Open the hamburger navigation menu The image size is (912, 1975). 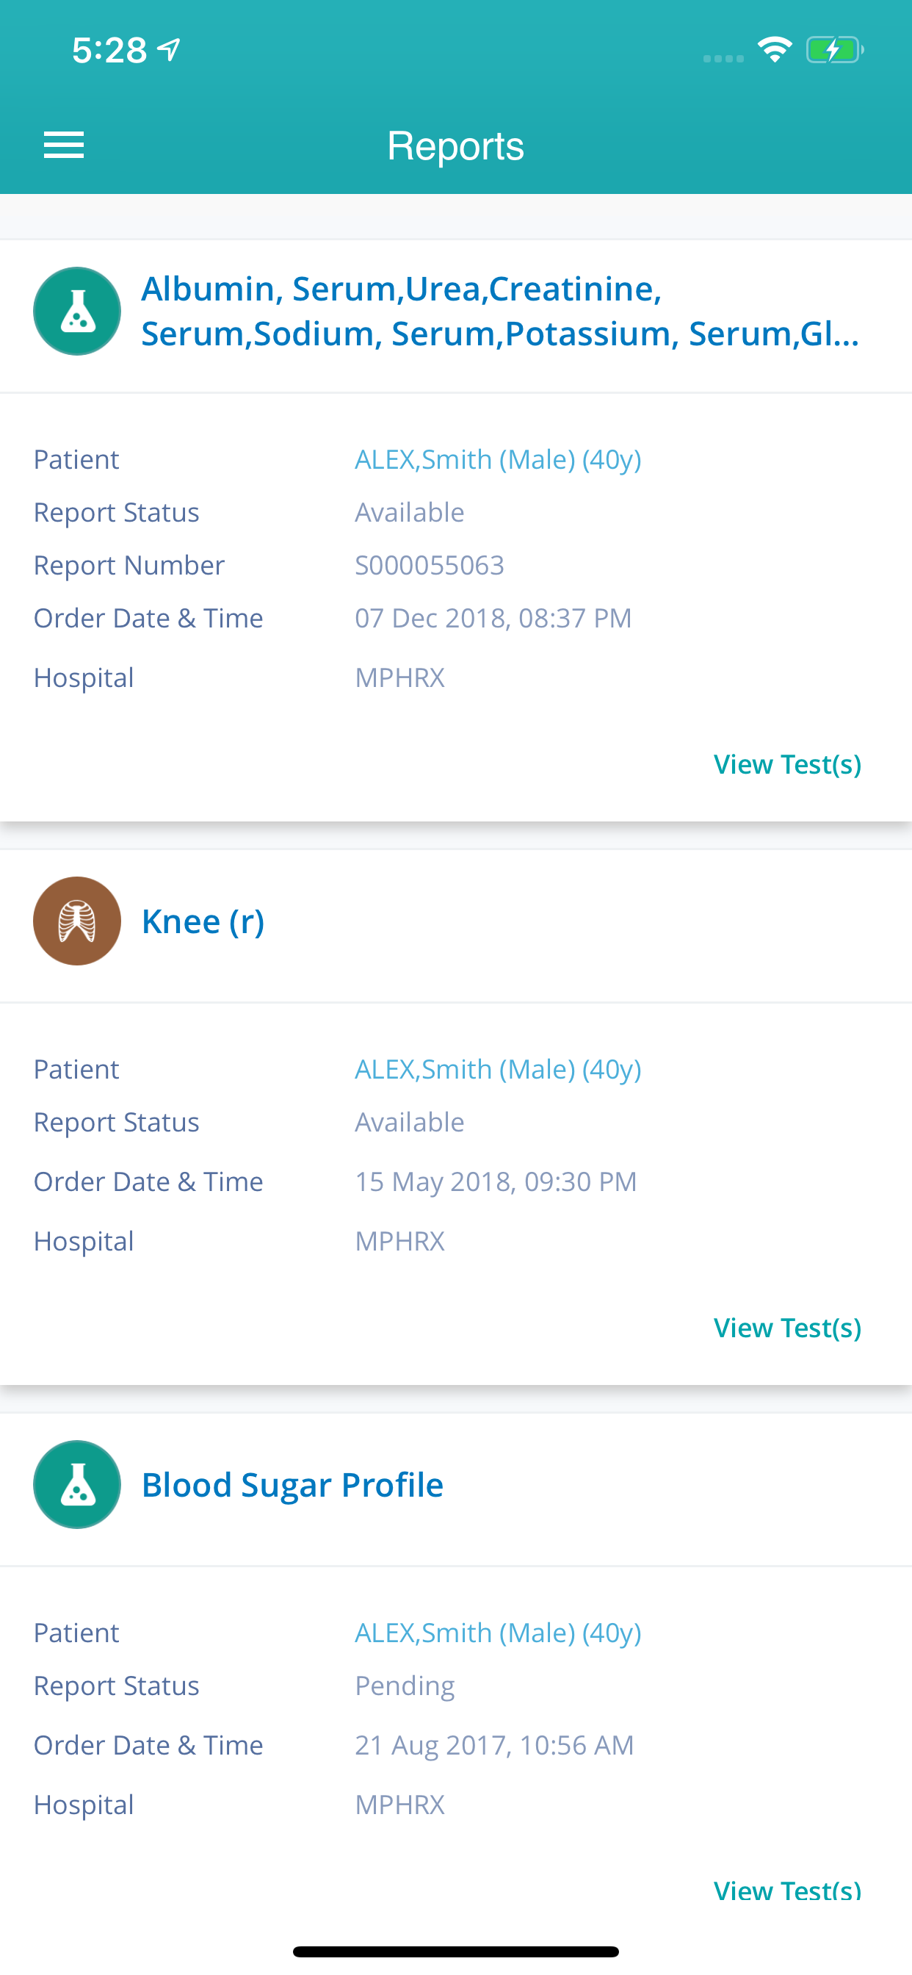coord(64,145)
